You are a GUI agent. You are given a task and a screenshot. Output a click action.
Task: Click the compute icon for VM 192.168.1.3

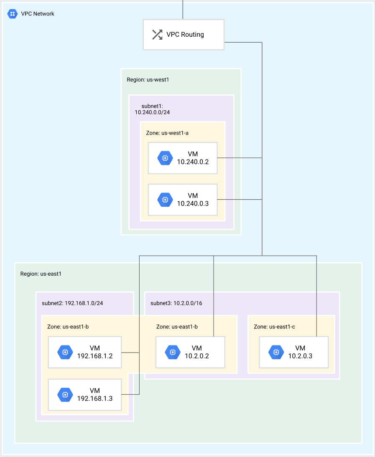click(x=65, y=395)
